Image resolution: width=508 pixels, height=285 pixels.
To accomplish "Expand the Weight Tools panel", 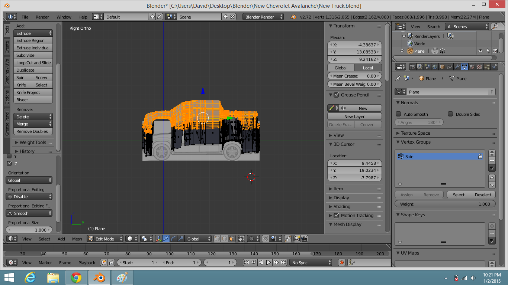I will 33,142.
